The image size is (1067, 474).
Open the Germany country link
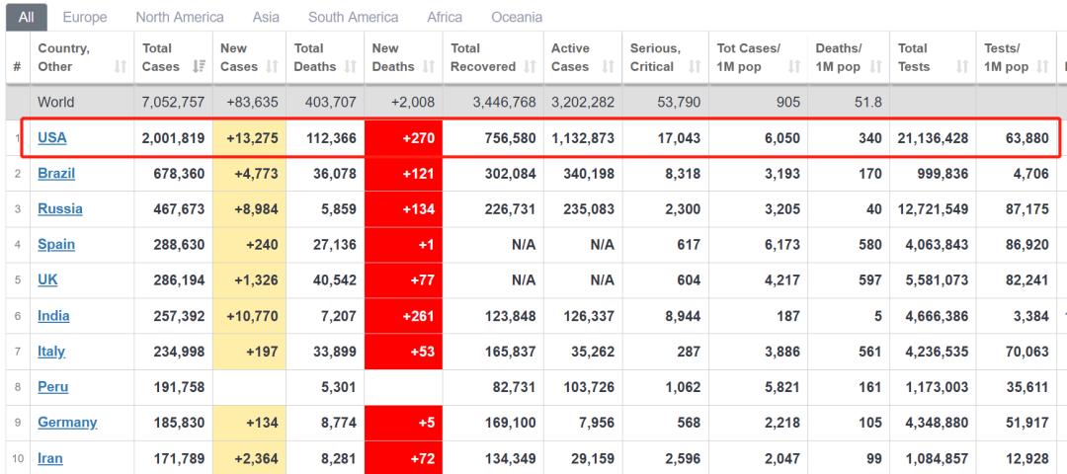coord(67,423)
